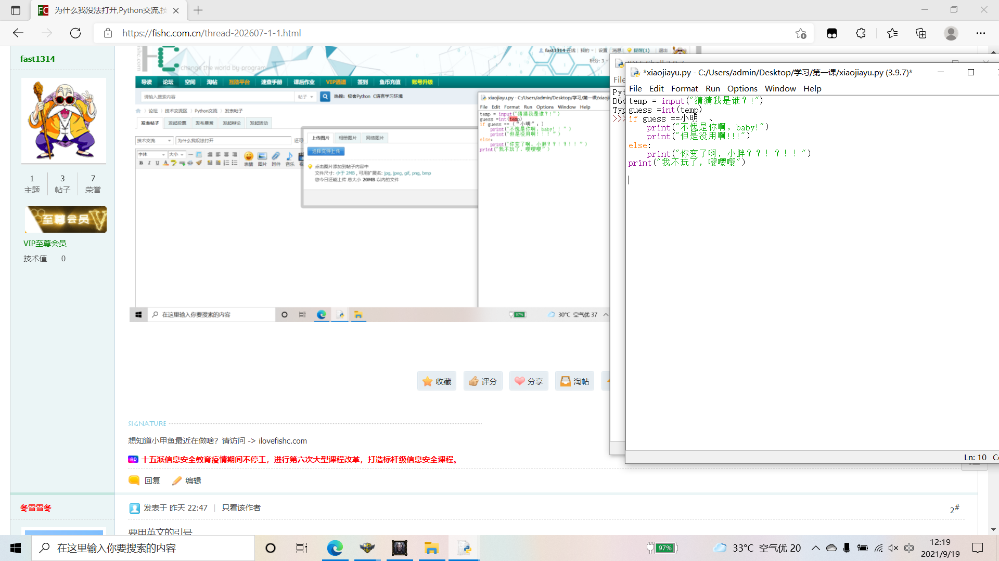Image resolution: width=999 pixels, height=561 pixels.
Task: Switch to Edge in taskbar
Action: coord(335,548)
